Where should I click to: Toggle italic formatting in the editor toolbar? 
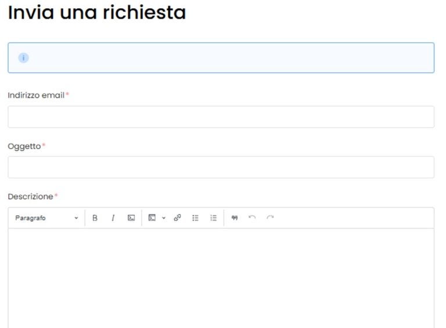113,218
